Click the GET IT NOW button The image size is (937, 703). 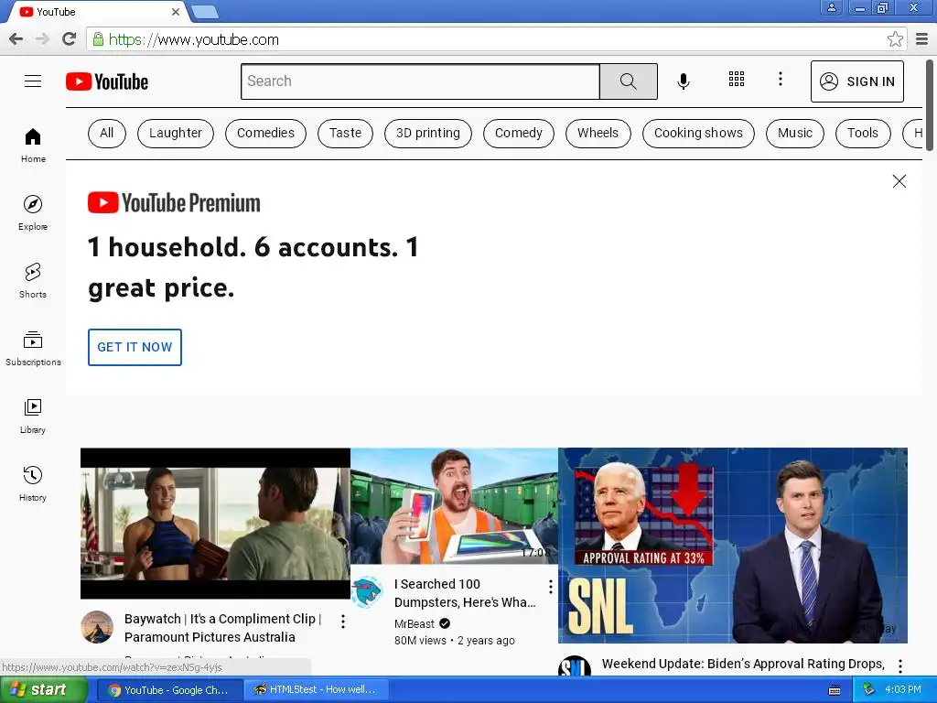click(x=135, y=347)
